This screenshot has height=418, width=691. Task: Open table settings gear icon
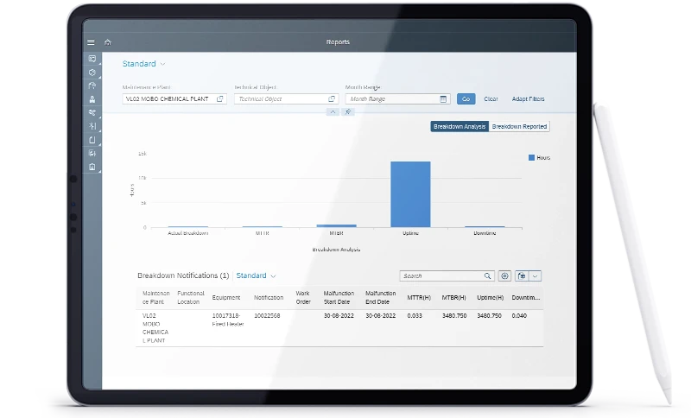point(504,275)
